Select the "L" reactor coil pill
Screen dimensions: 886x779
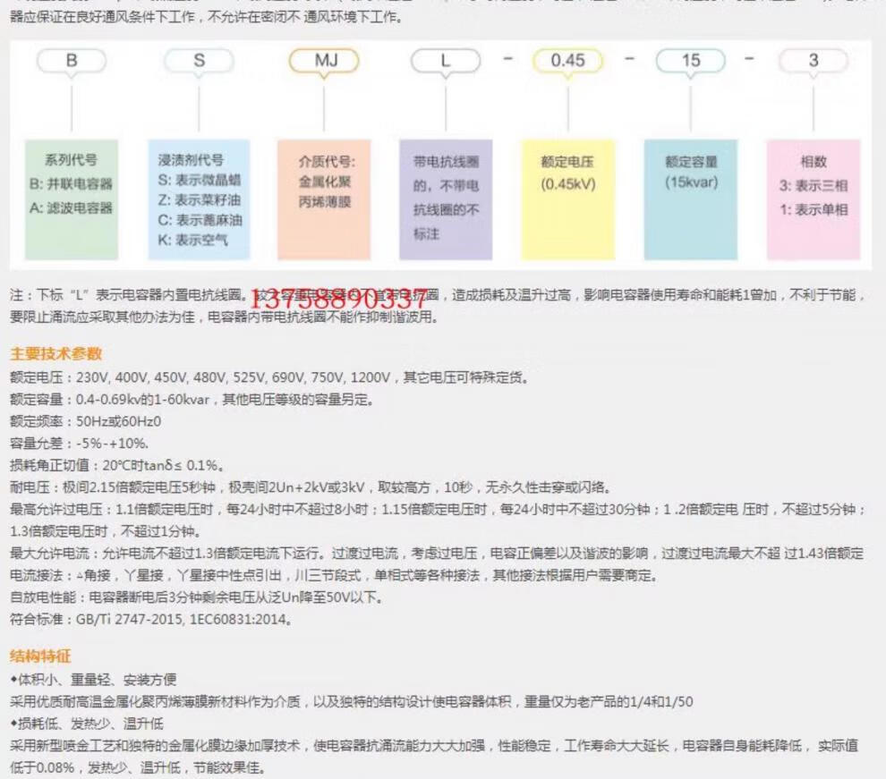445,61
